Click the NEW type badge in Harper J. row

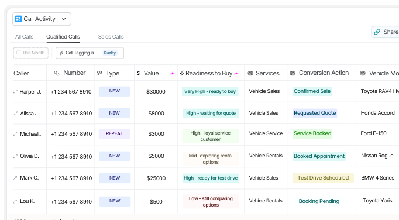point(115,91)
